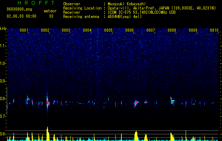This screenshot has width=222, height=141.
Task: Click the 0805 time marker
Action: [x=108, y=30]
